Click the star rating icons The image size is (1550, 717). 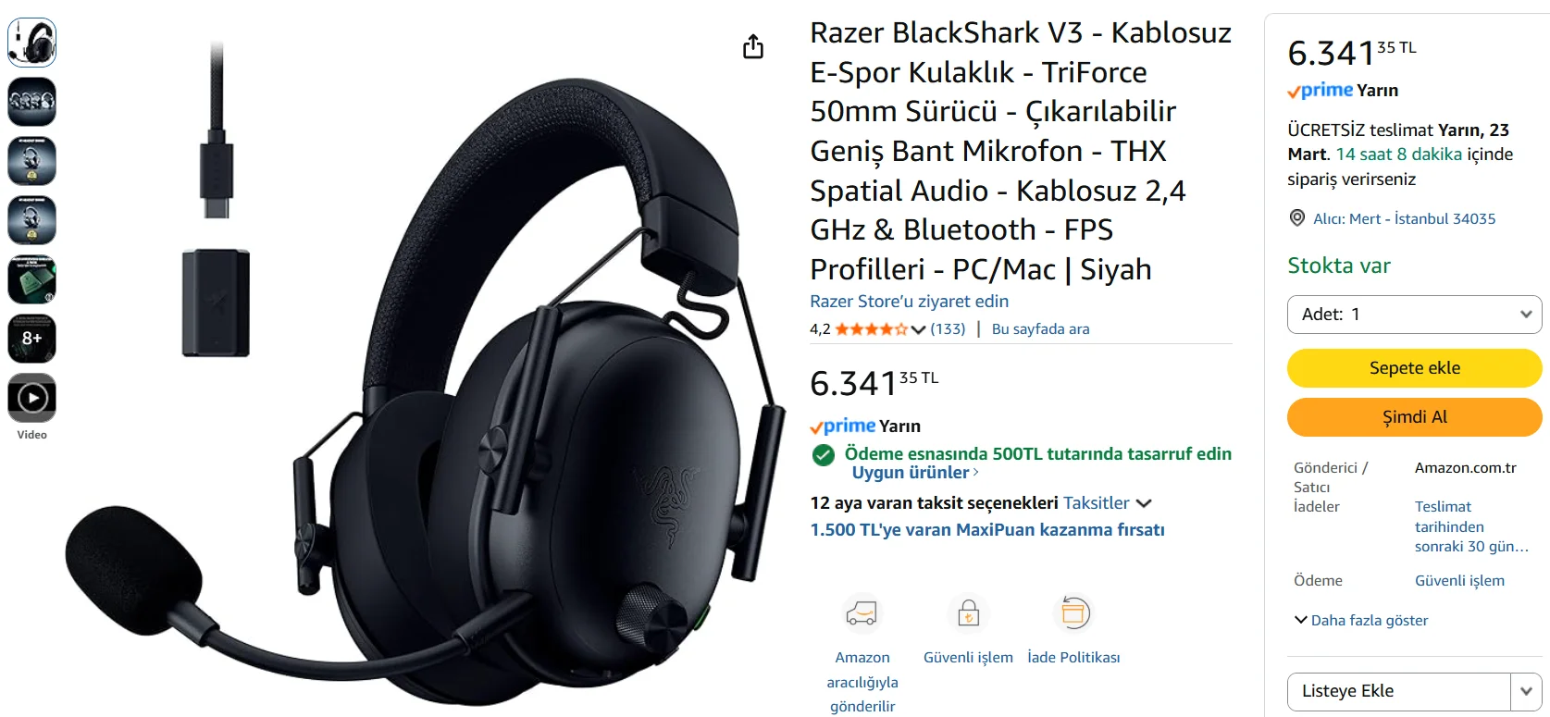[872, 328]
